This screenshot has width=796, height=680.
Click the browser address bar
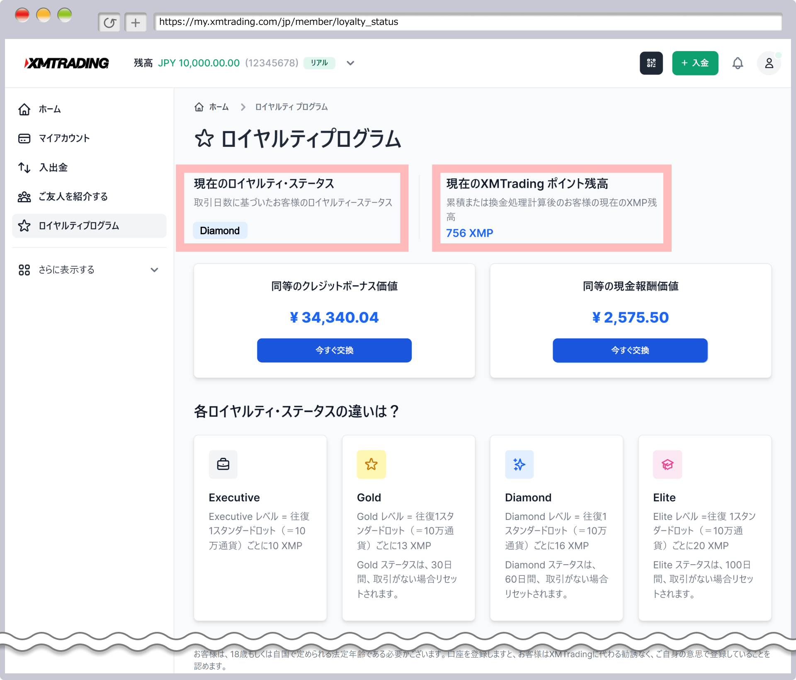click(x=468, y=22)
